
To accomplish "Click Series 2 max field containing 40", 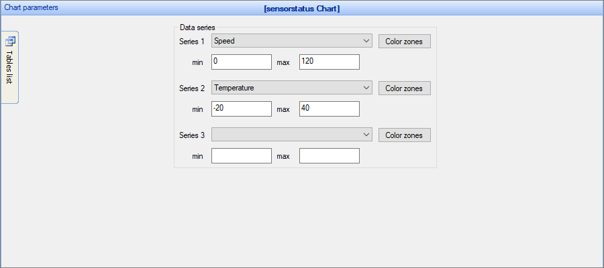I will (x=330, y=109).
